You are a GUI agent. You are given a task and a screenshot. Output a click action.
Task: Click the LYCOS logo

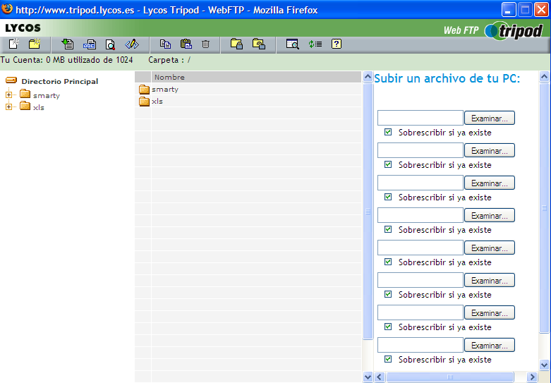pyautogui.click(x=23, y=28)
